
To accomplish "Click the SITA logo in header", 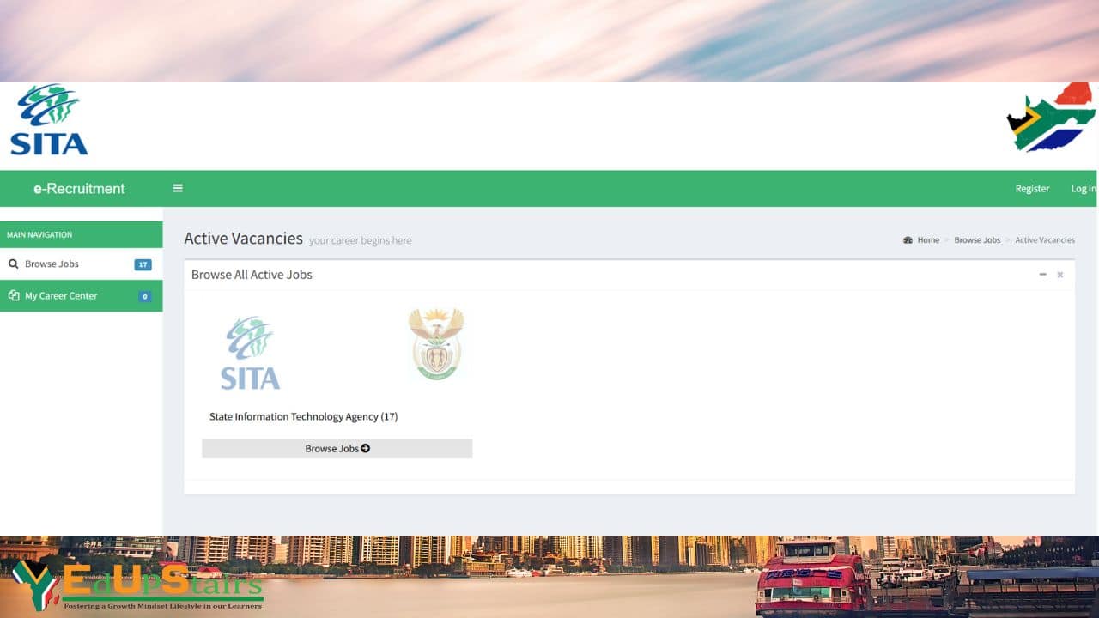I will pos(49,120).
